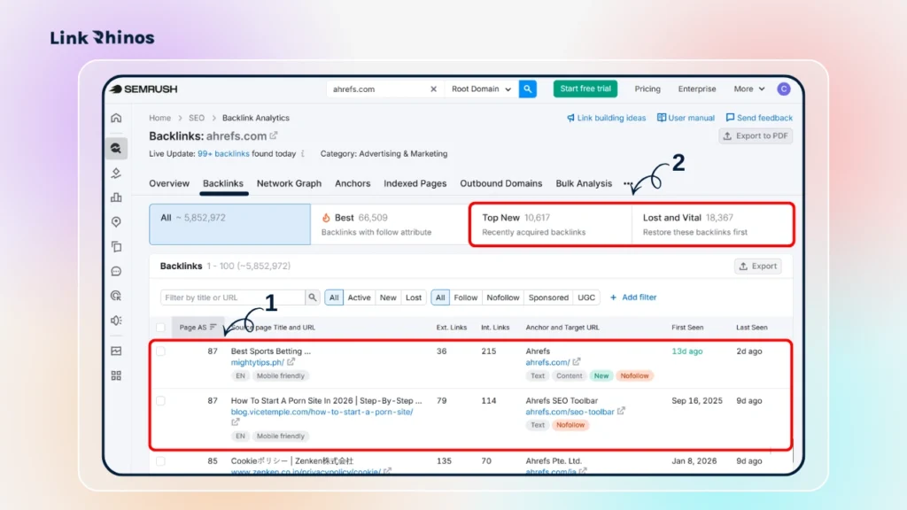Open the apps grid sidebar icon
Screen dimensions: 907x510
pyautogui.click(x=116, y=375)
